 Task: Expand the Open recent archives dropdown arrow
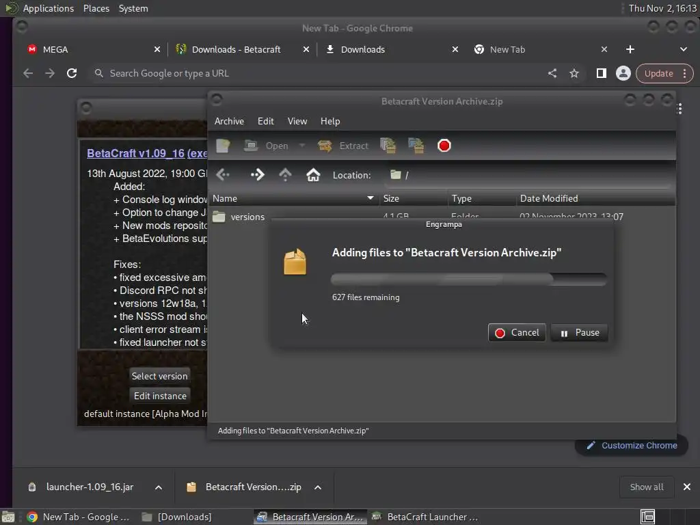point(301,146)
